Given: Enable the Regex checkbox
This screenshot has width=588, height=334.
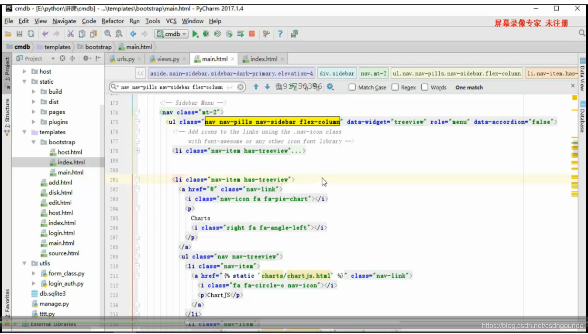Looking at the screenshot, I should (395, 87).
